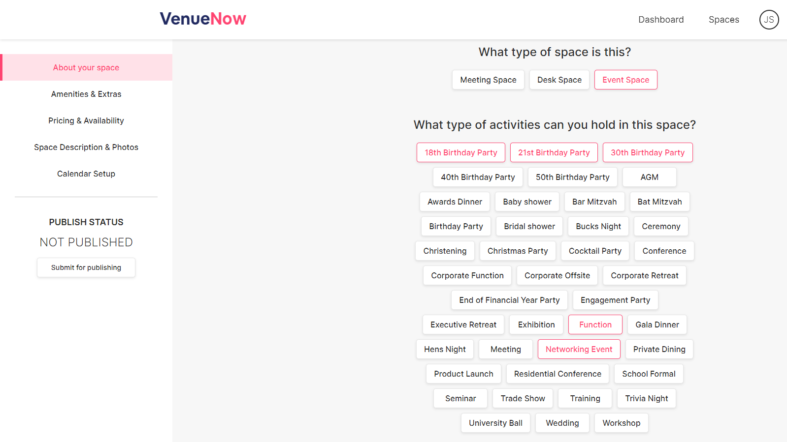Select Baby shower activity
This screenshot has height=442, width=787.
point(527,202)
